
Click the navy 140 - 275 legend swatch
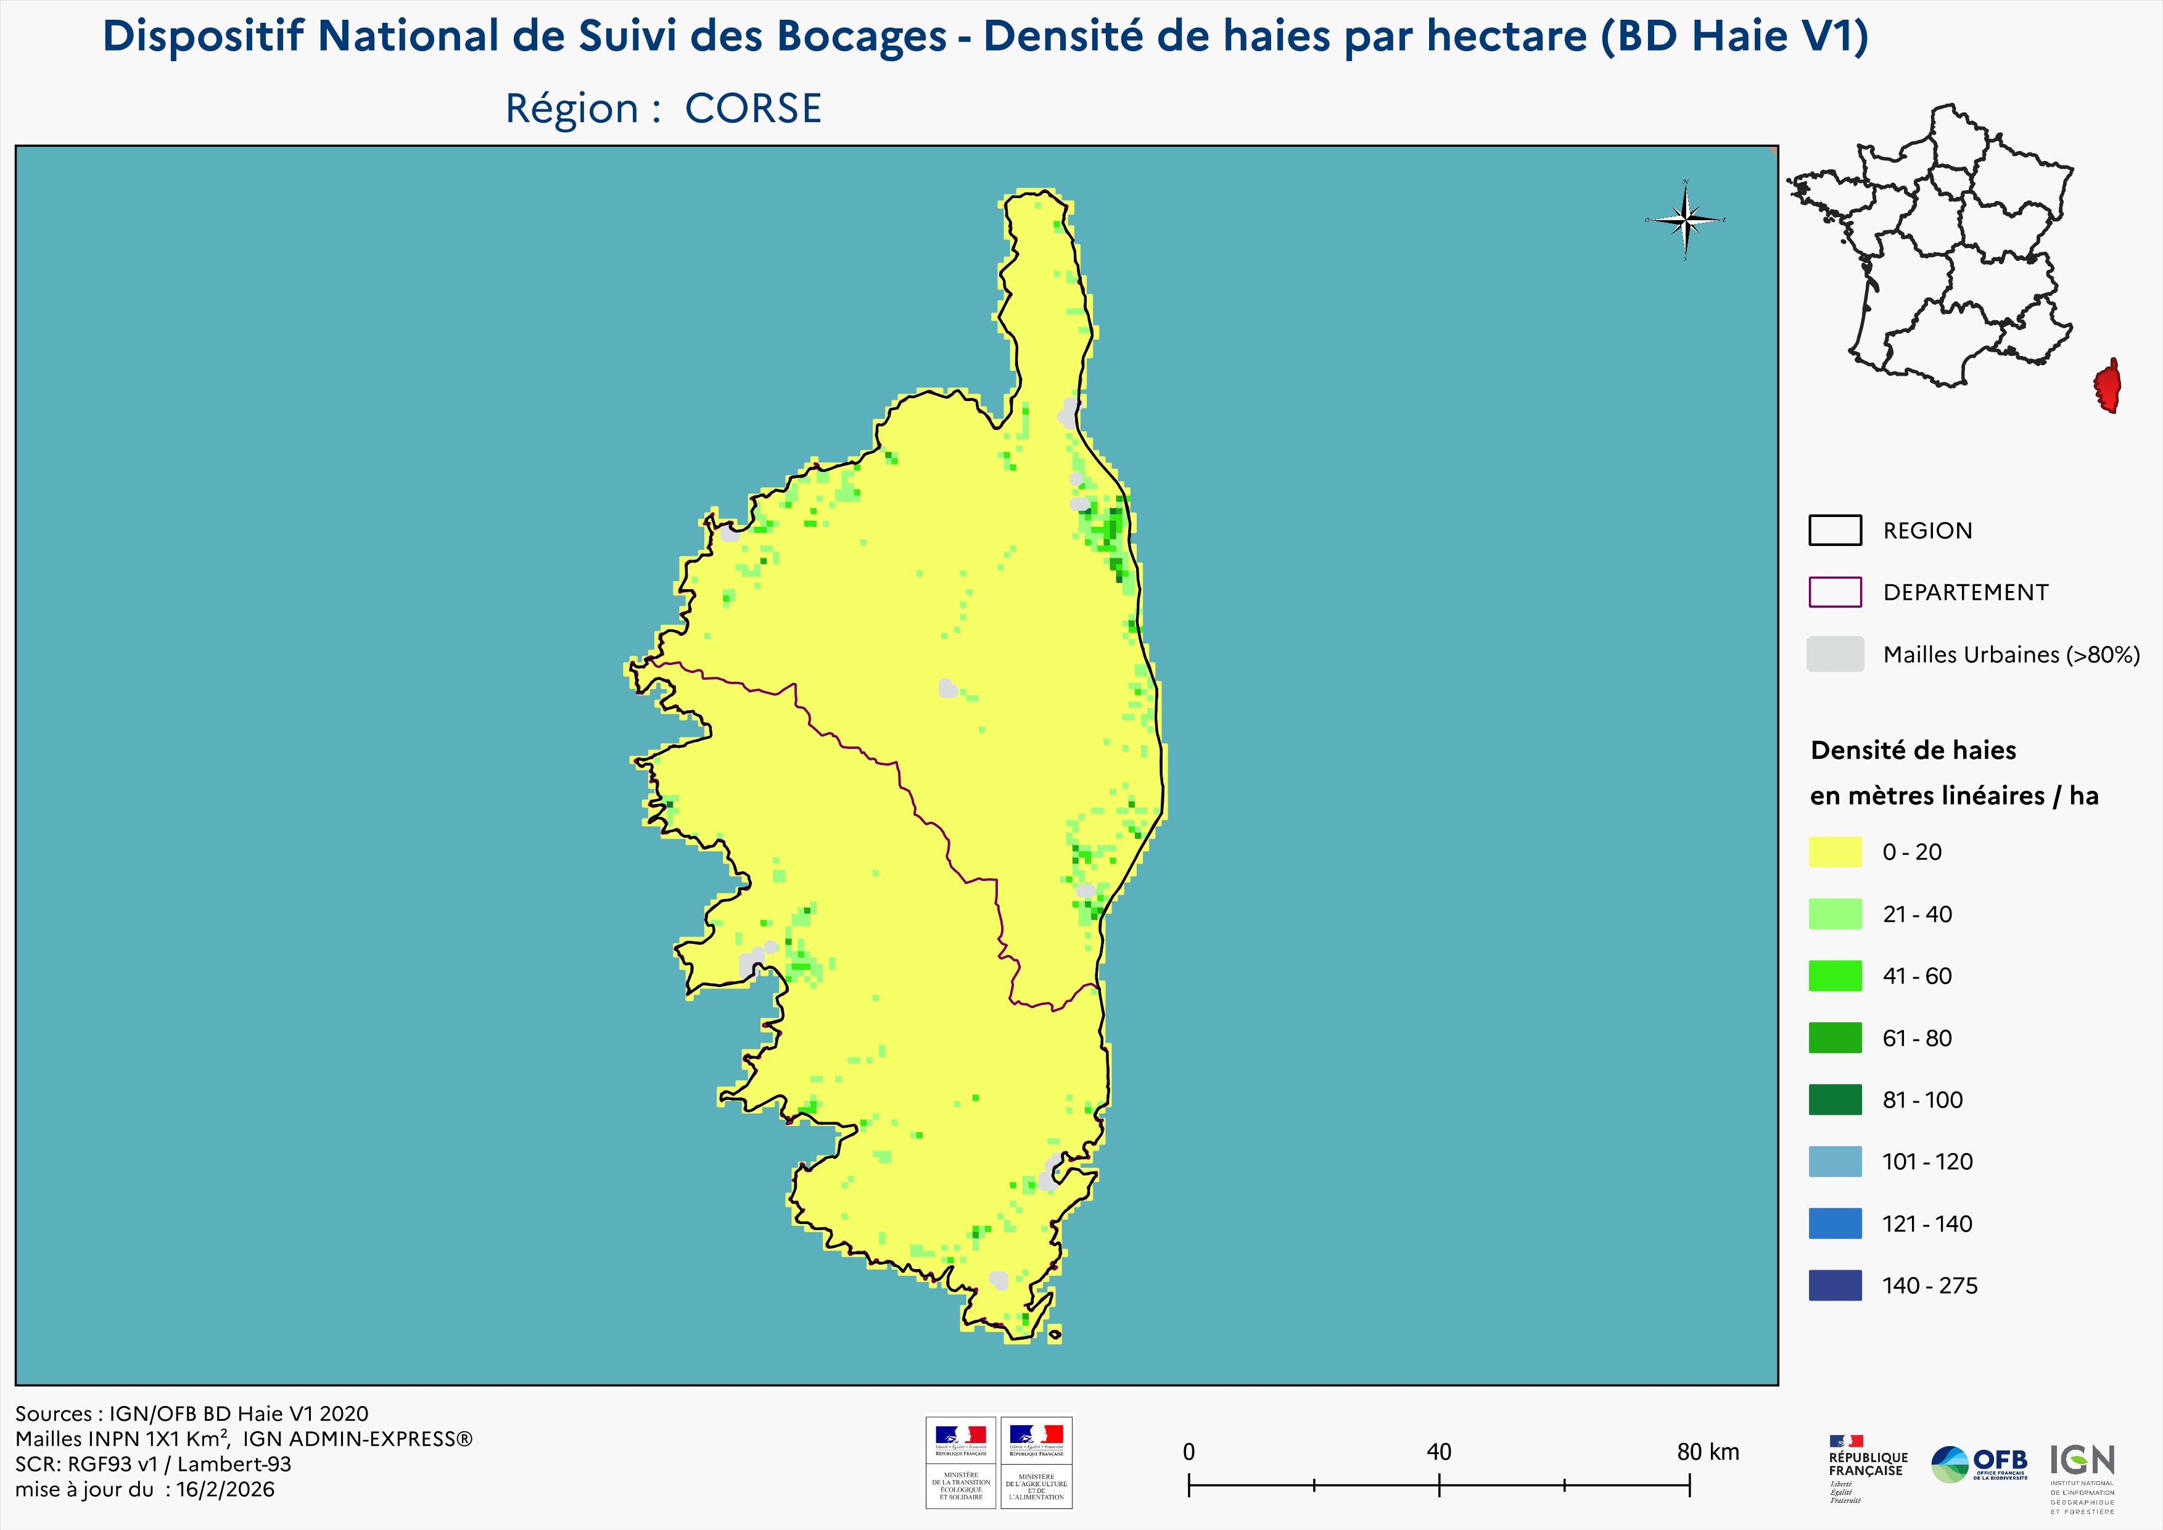[x=1834, y=1285]
